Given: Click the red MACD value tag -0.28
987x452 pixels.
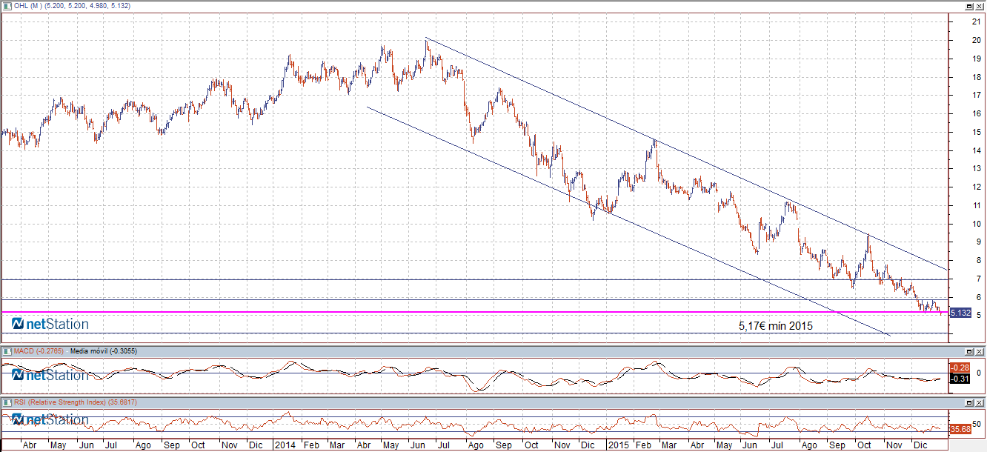Looking at the screenshot, I should pyautogui.click(x=960, y=368).
